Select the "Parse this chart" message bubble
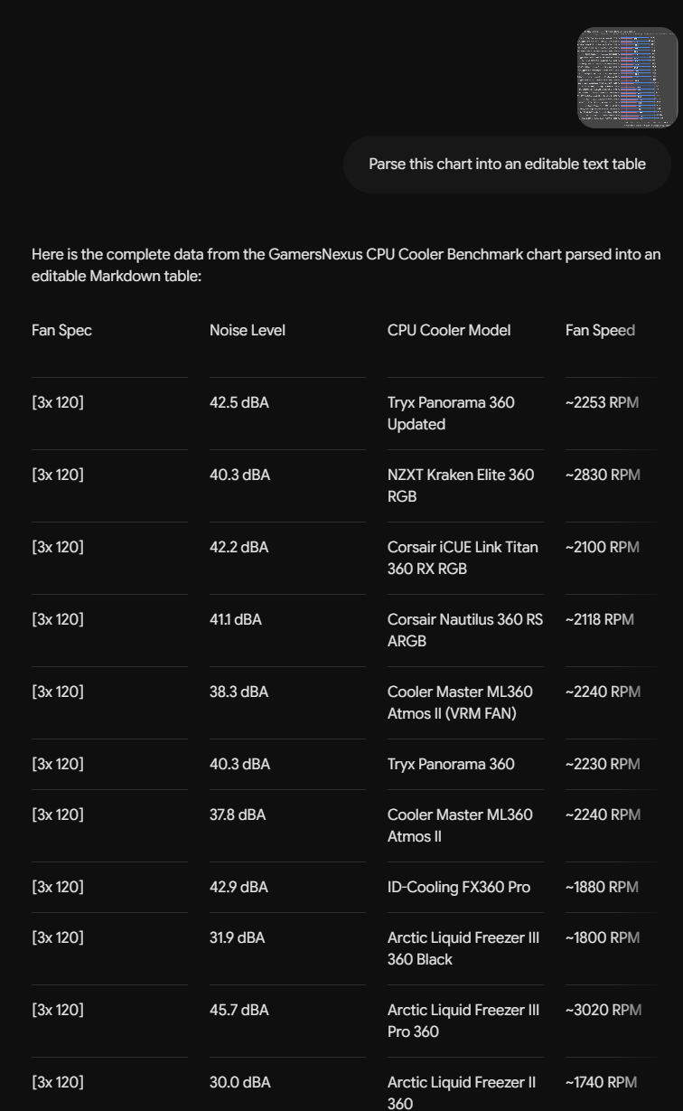This screenshot has height=1111, width=683. (x=507, y=165)
